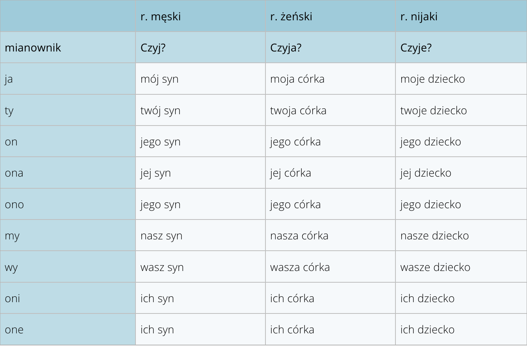This screenshot has width=527, height=347.
Task: Click the 'ona' pronoun row label
Action: pyautogui.click(x=68, y=173)
